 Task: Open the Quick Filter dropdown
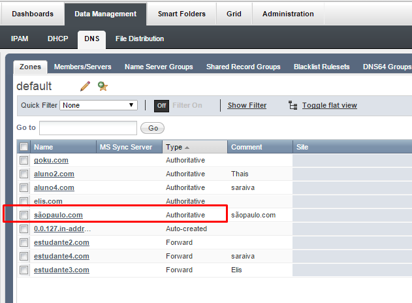pos(98,105)
